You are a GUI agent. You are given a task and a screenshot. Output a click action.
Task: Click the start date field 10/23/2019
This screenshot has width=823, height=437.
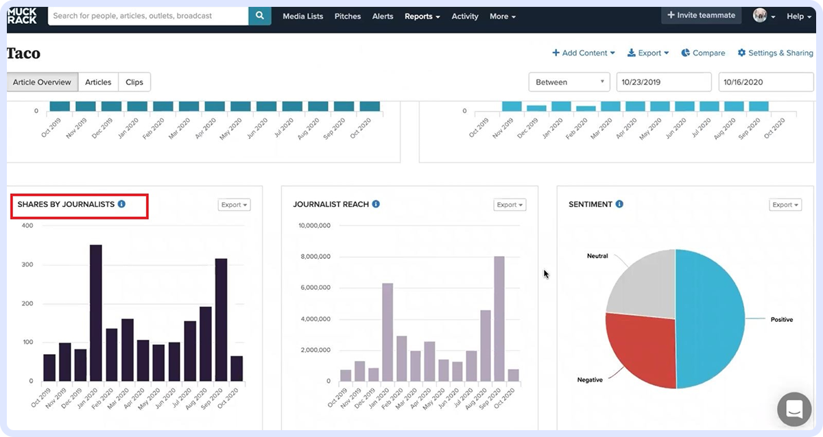coord(663,82)
